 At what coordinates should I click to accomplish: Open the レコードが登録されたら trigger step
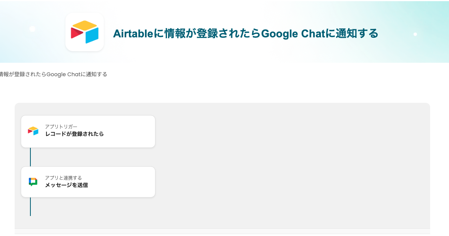(x=74, y=134)
